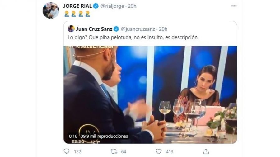
Task: Like the tweet with heart icon
Action: click(x=159, y=151)
